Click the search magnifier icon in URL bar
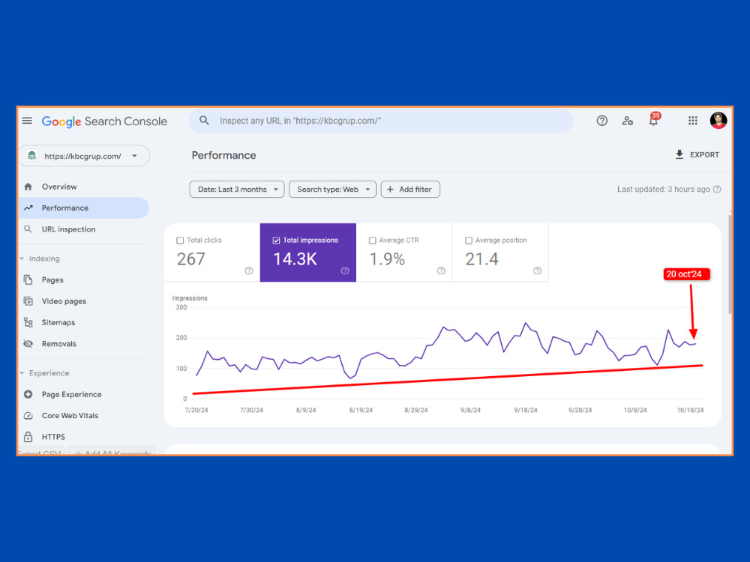 click(204, 121)
